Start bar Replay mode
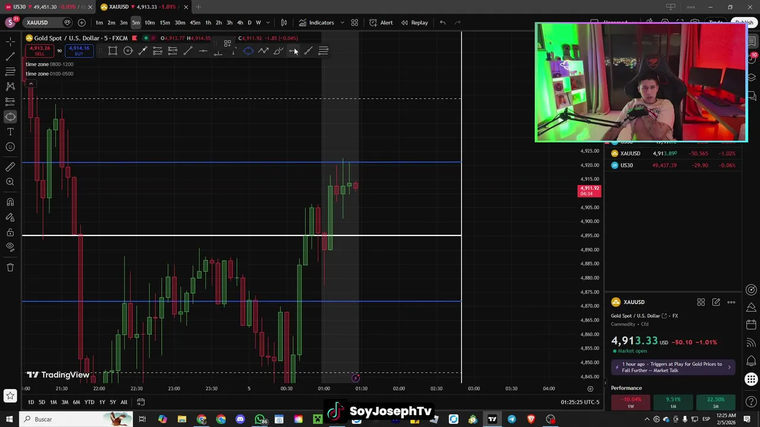 pyautogui.click(x=414, y=23)
